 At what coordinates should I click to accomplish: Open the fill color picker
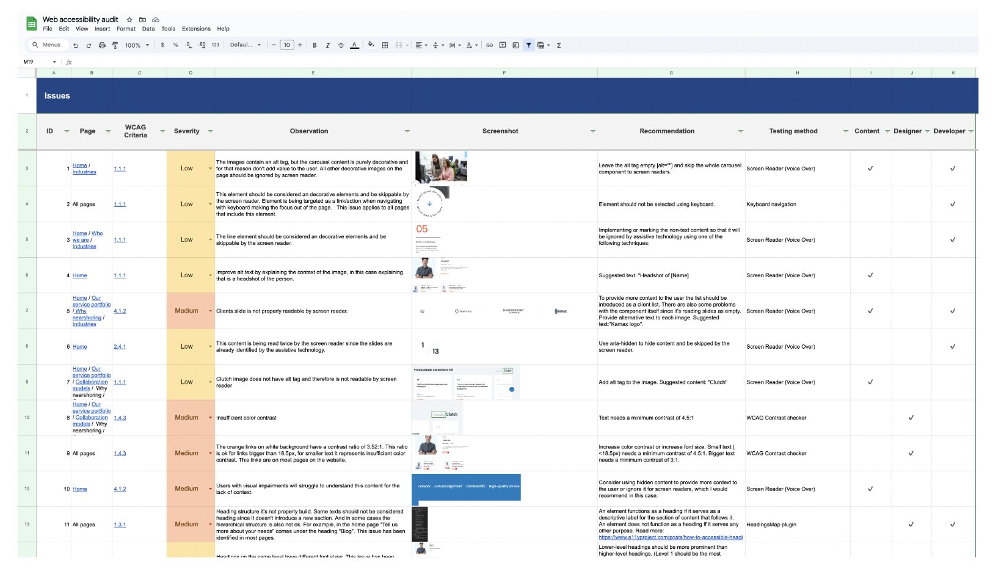[371, 45]
